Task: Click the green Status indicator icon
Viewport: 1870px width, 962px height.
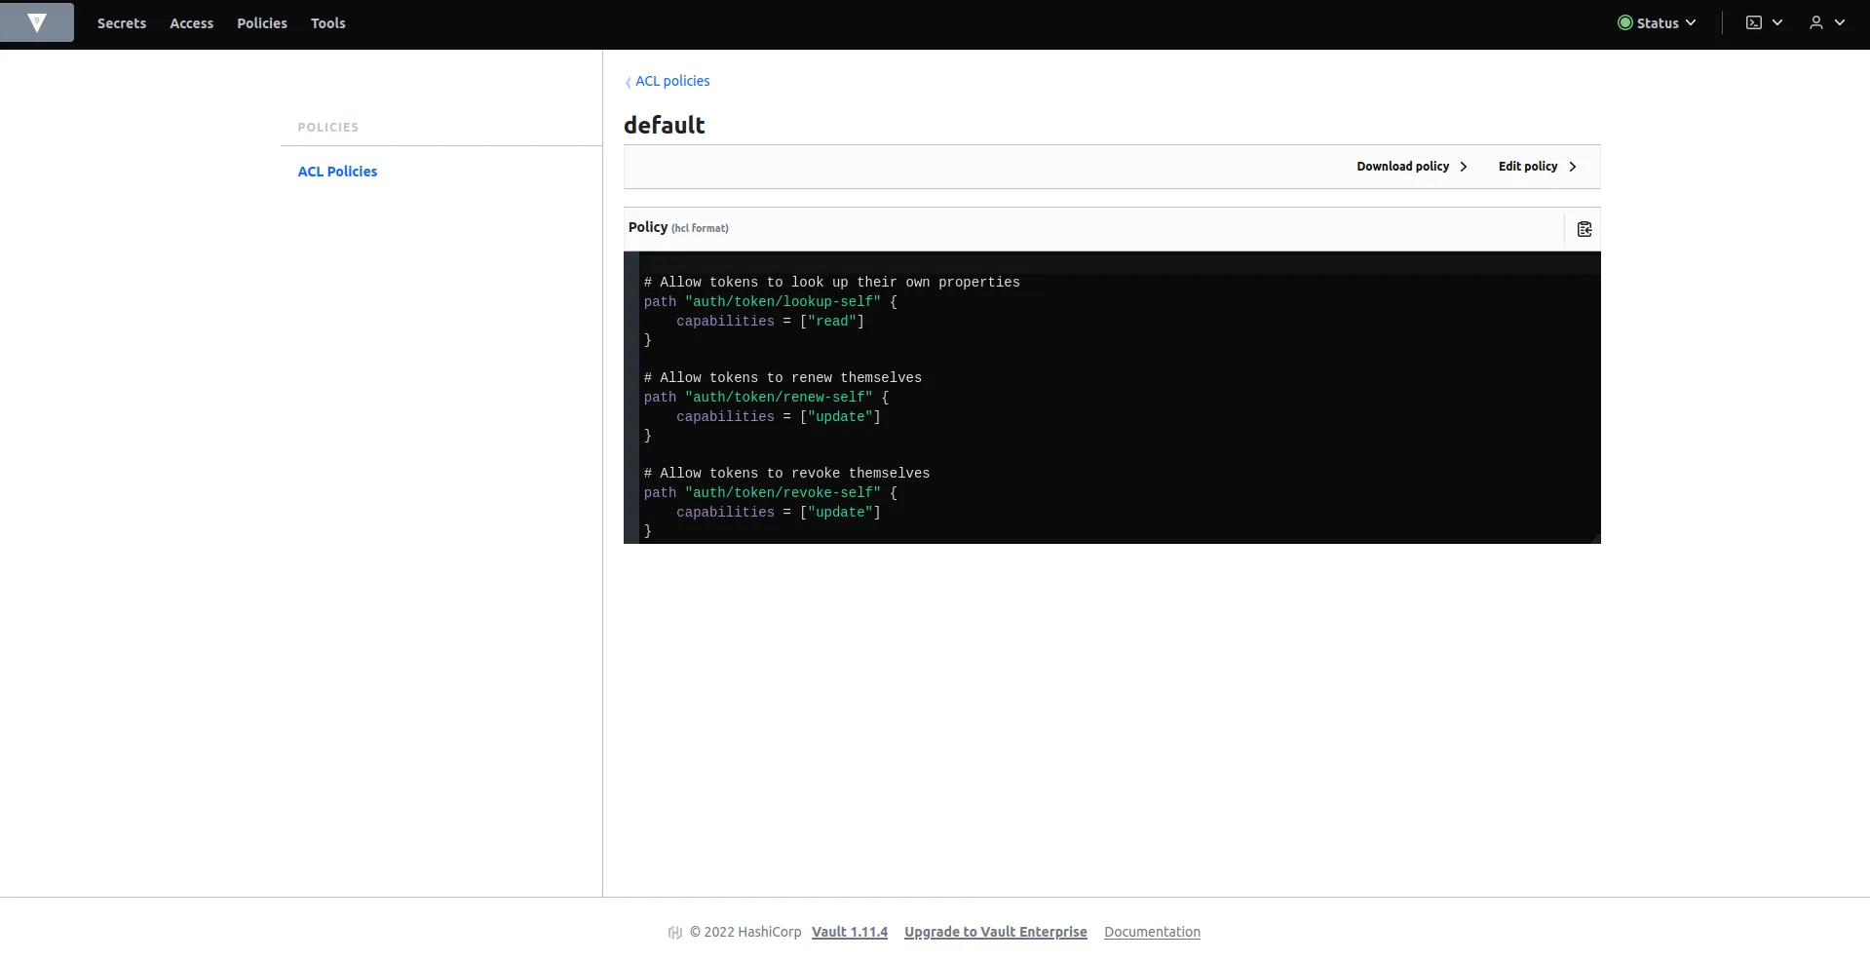Action: coord(1625,22)
